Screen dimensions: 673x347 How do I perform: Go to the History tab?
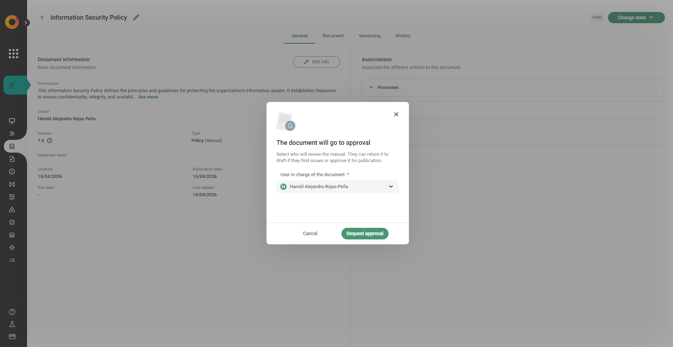(403, 36)
